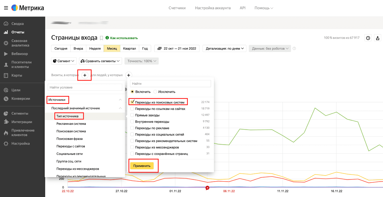This screenshot has height=197, width=383.
Task: Uncheck 'Переходы из поисковых систем'
Action: pos(132,102)
